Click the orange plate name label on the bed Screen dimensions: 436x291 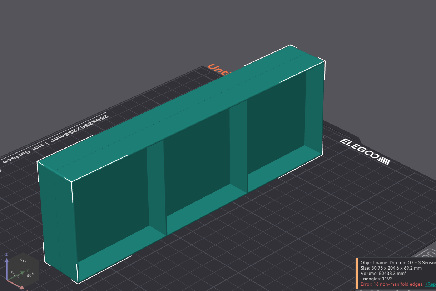[x=219, y=70]
